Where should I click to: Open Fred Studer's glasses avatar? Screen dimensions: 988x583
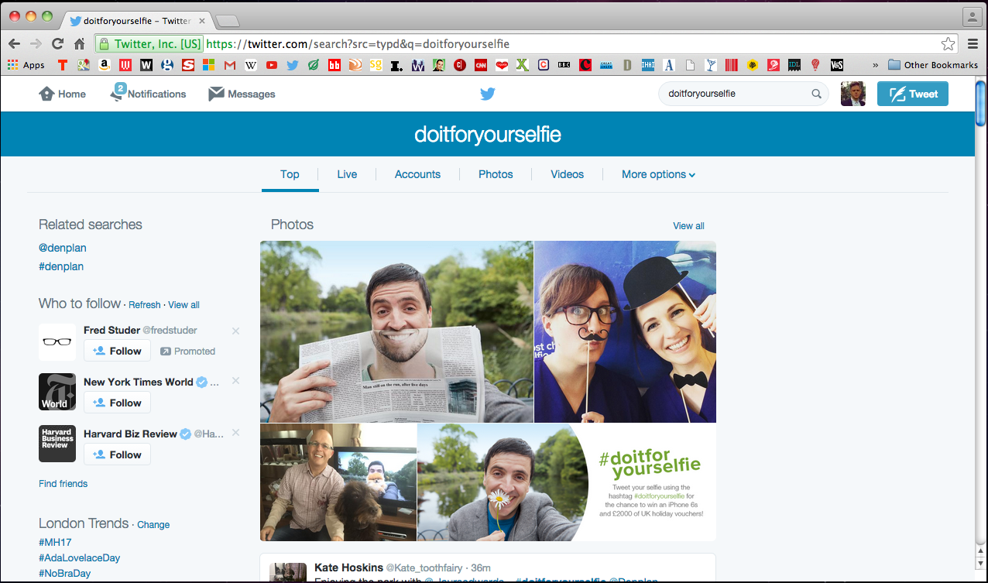coord(57,341)
